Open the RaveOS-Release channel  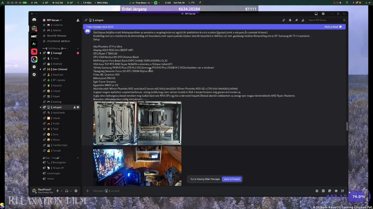pyautogui.click(x=61, y=36)
